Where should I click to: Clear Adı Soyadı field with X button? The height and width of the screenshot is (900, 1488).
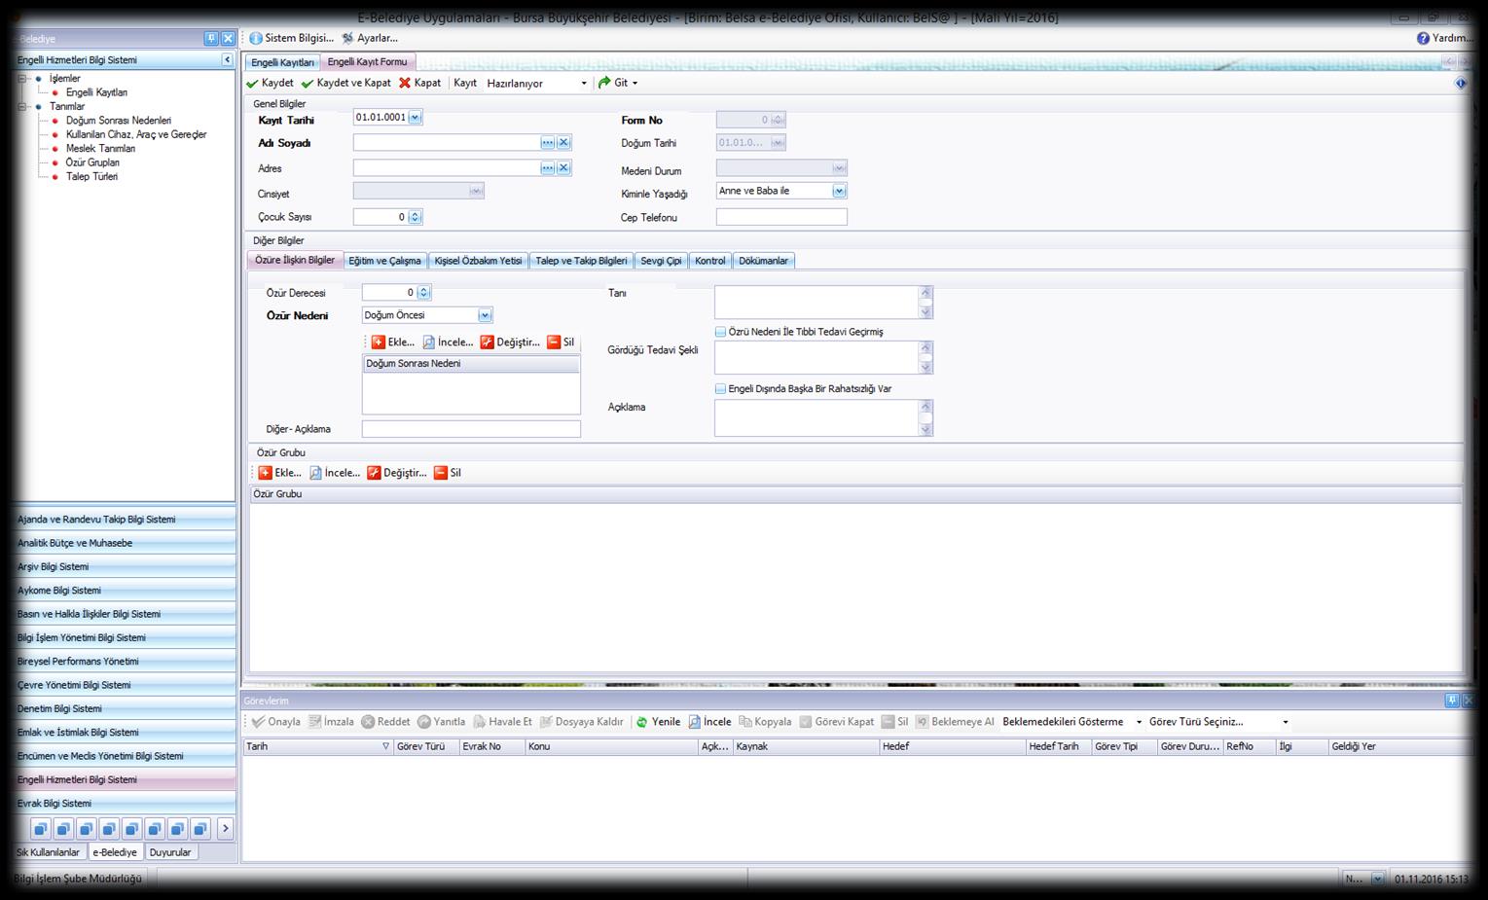pyautogui.click(x=563, y=142)
